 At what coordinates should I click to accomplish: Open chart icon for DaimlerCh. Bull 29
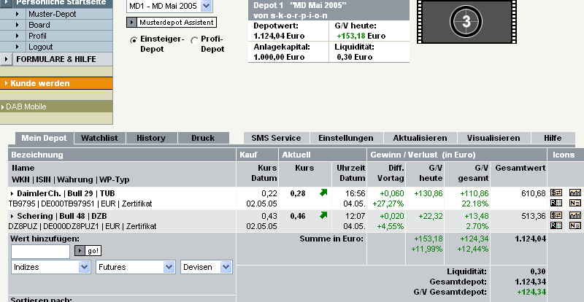[575, 193]
